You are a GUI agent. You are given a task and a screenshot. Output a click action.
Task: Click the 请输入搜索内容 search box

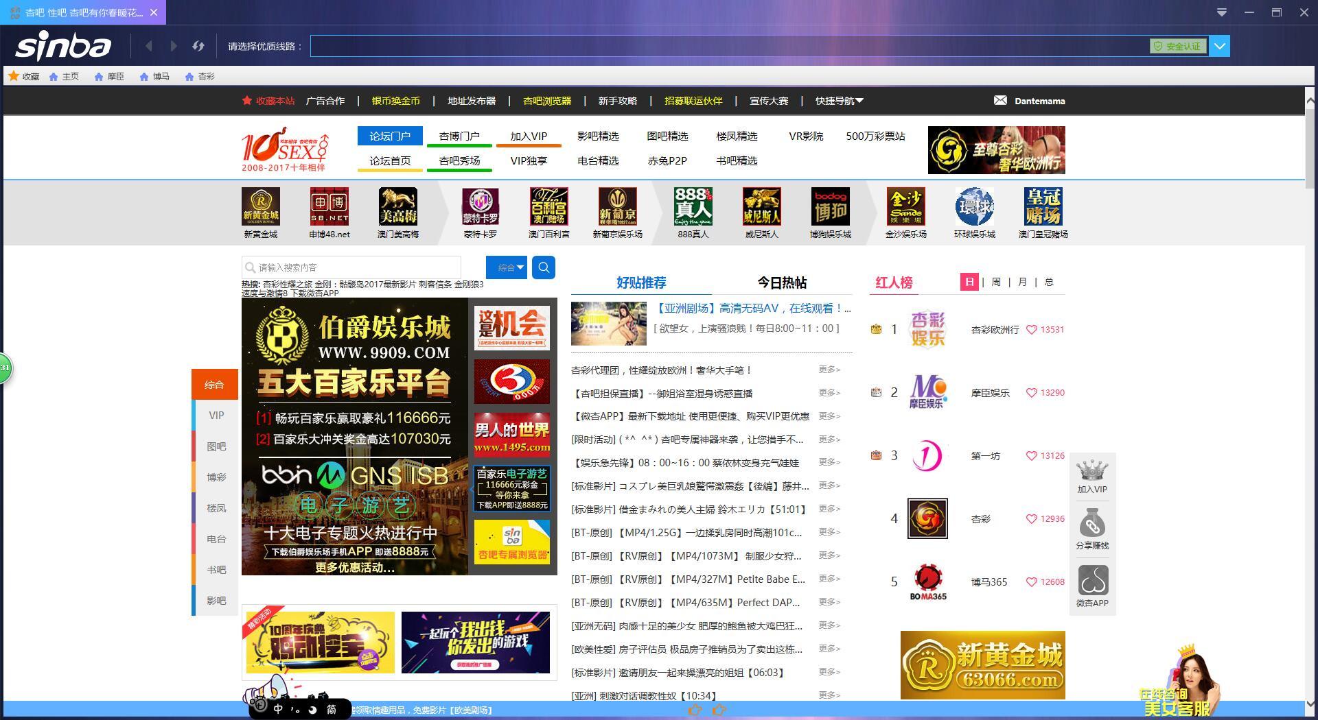(x=351, y=267)
